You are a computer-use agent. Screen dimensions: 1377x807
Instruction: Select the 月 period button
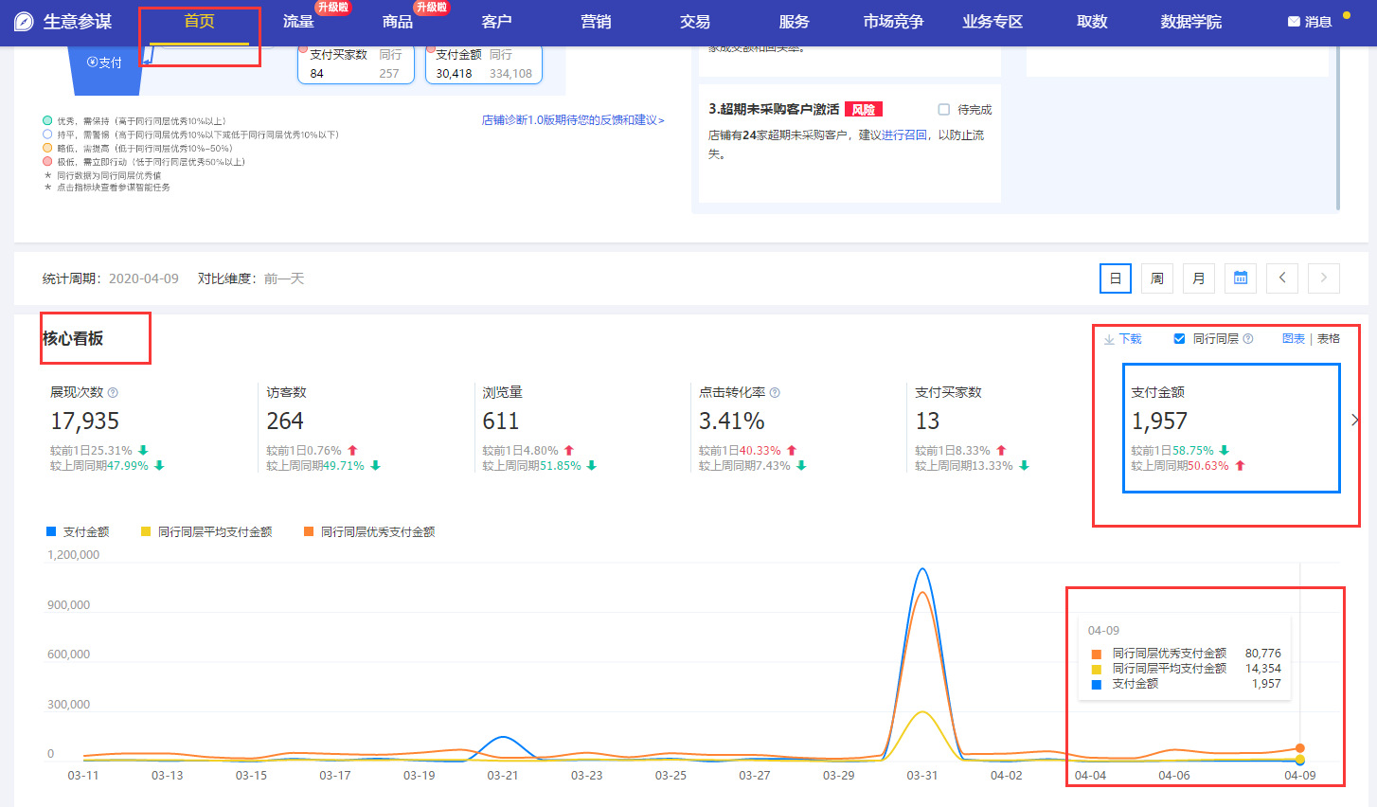pyautogui.click(x=1199, y=278)
